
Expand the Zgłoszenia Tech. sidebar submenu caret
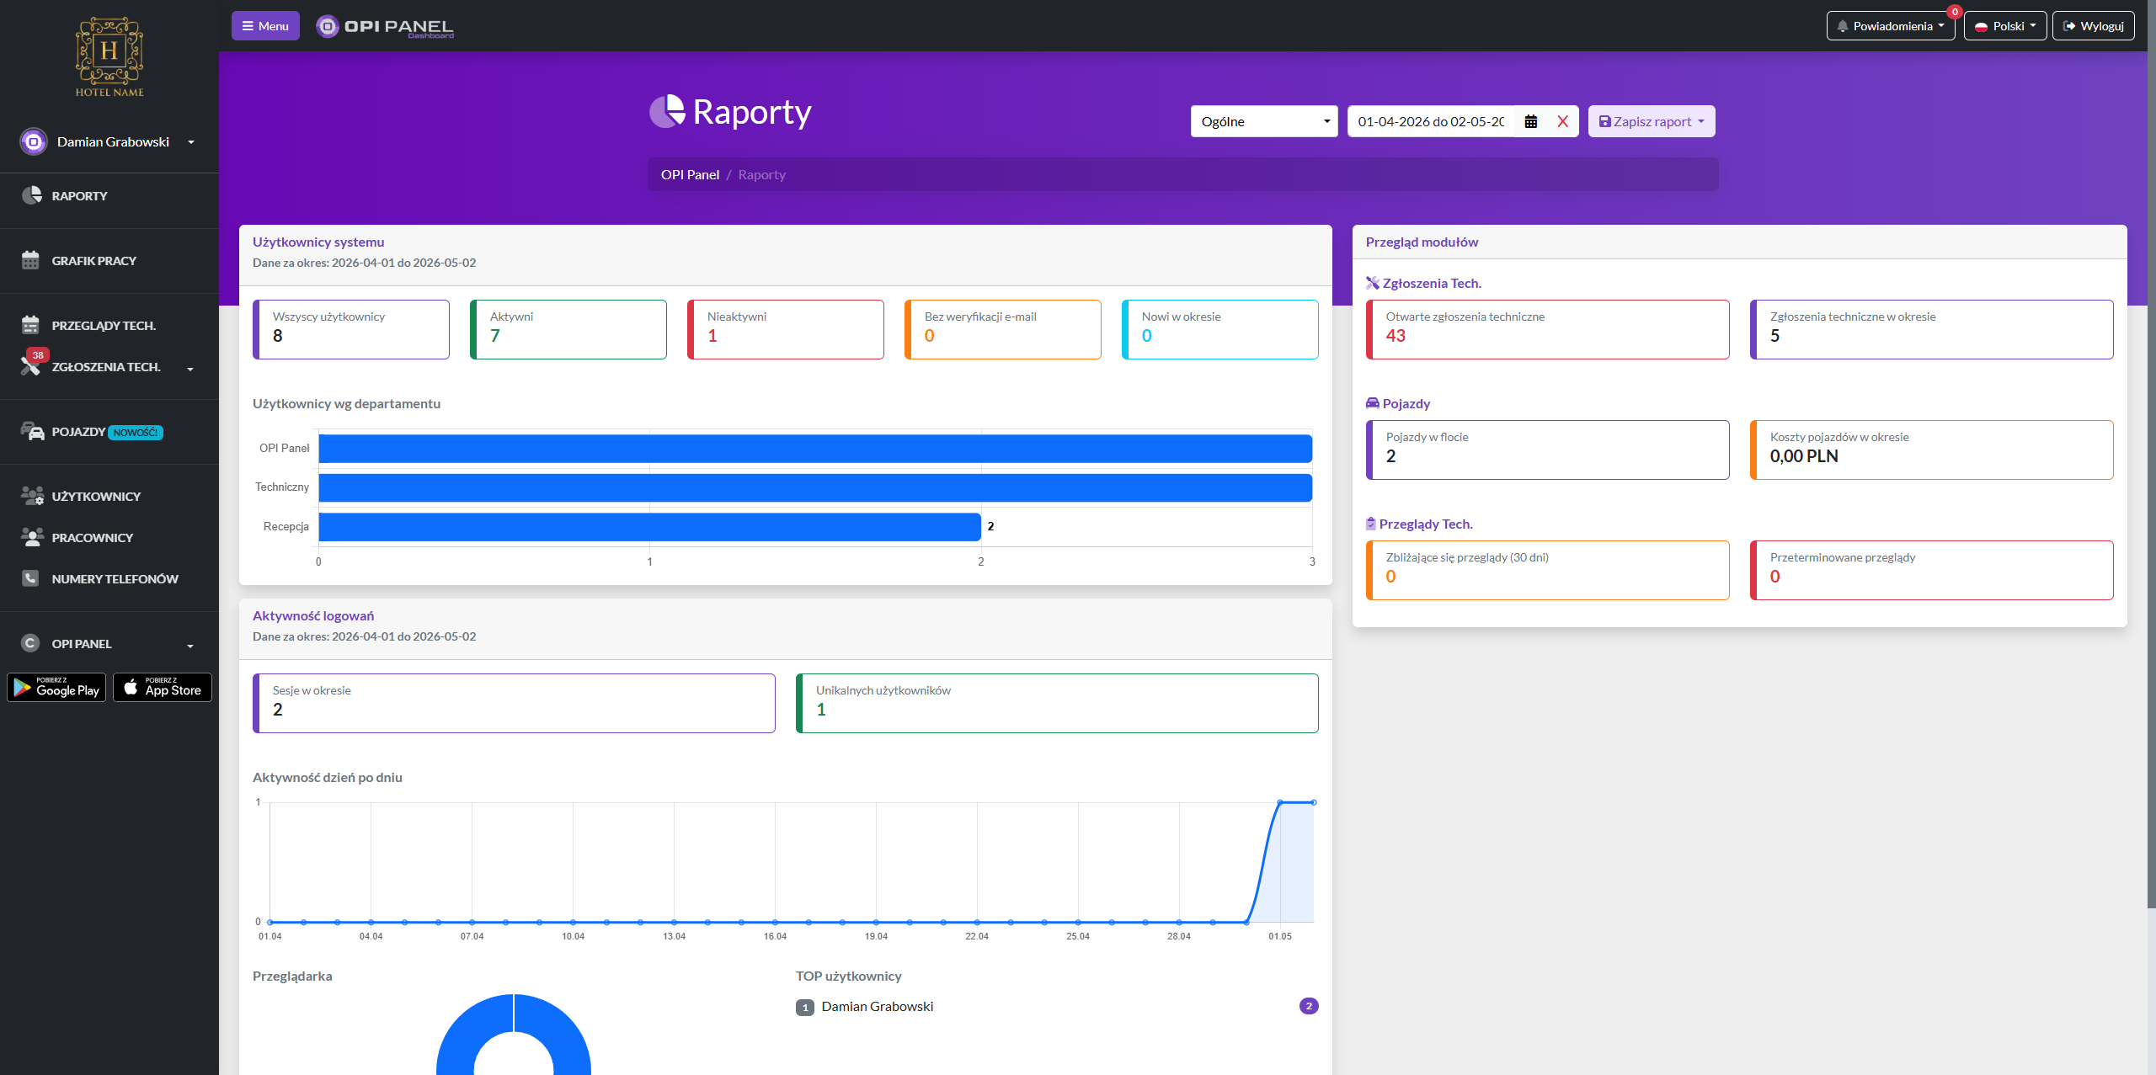pos(190,369)
